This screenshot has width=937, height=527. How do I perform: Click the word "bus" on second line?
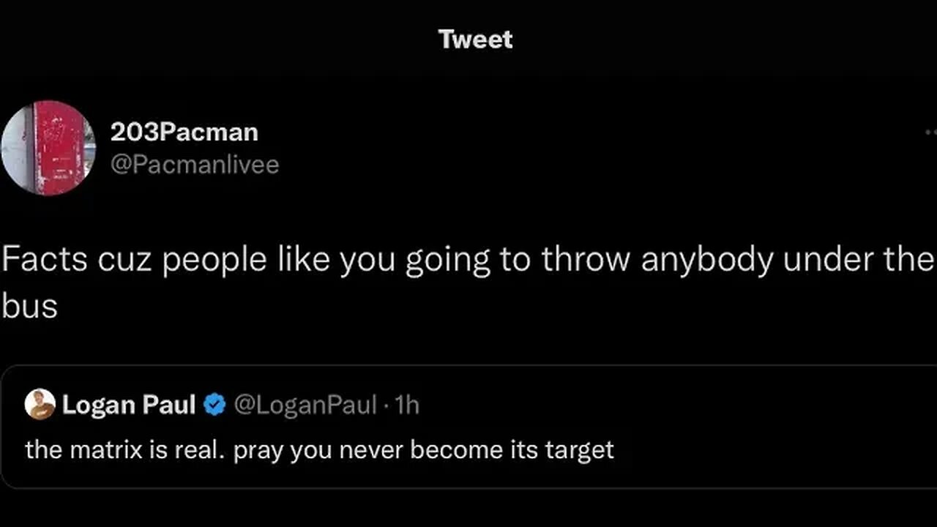coord(29,306)
